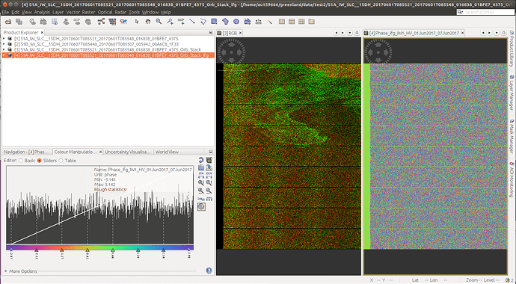Select the Panning hand tool
This screenshot has width=516, height=284.
(x=148, y=22)
